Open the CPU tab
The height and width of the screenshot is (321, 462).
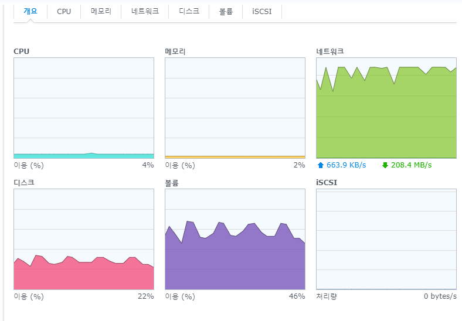click(64, 12)
